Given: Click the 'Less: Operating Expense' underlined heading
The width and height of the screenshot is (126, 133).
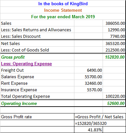Looking at the screenshot, I should point(26,64).
